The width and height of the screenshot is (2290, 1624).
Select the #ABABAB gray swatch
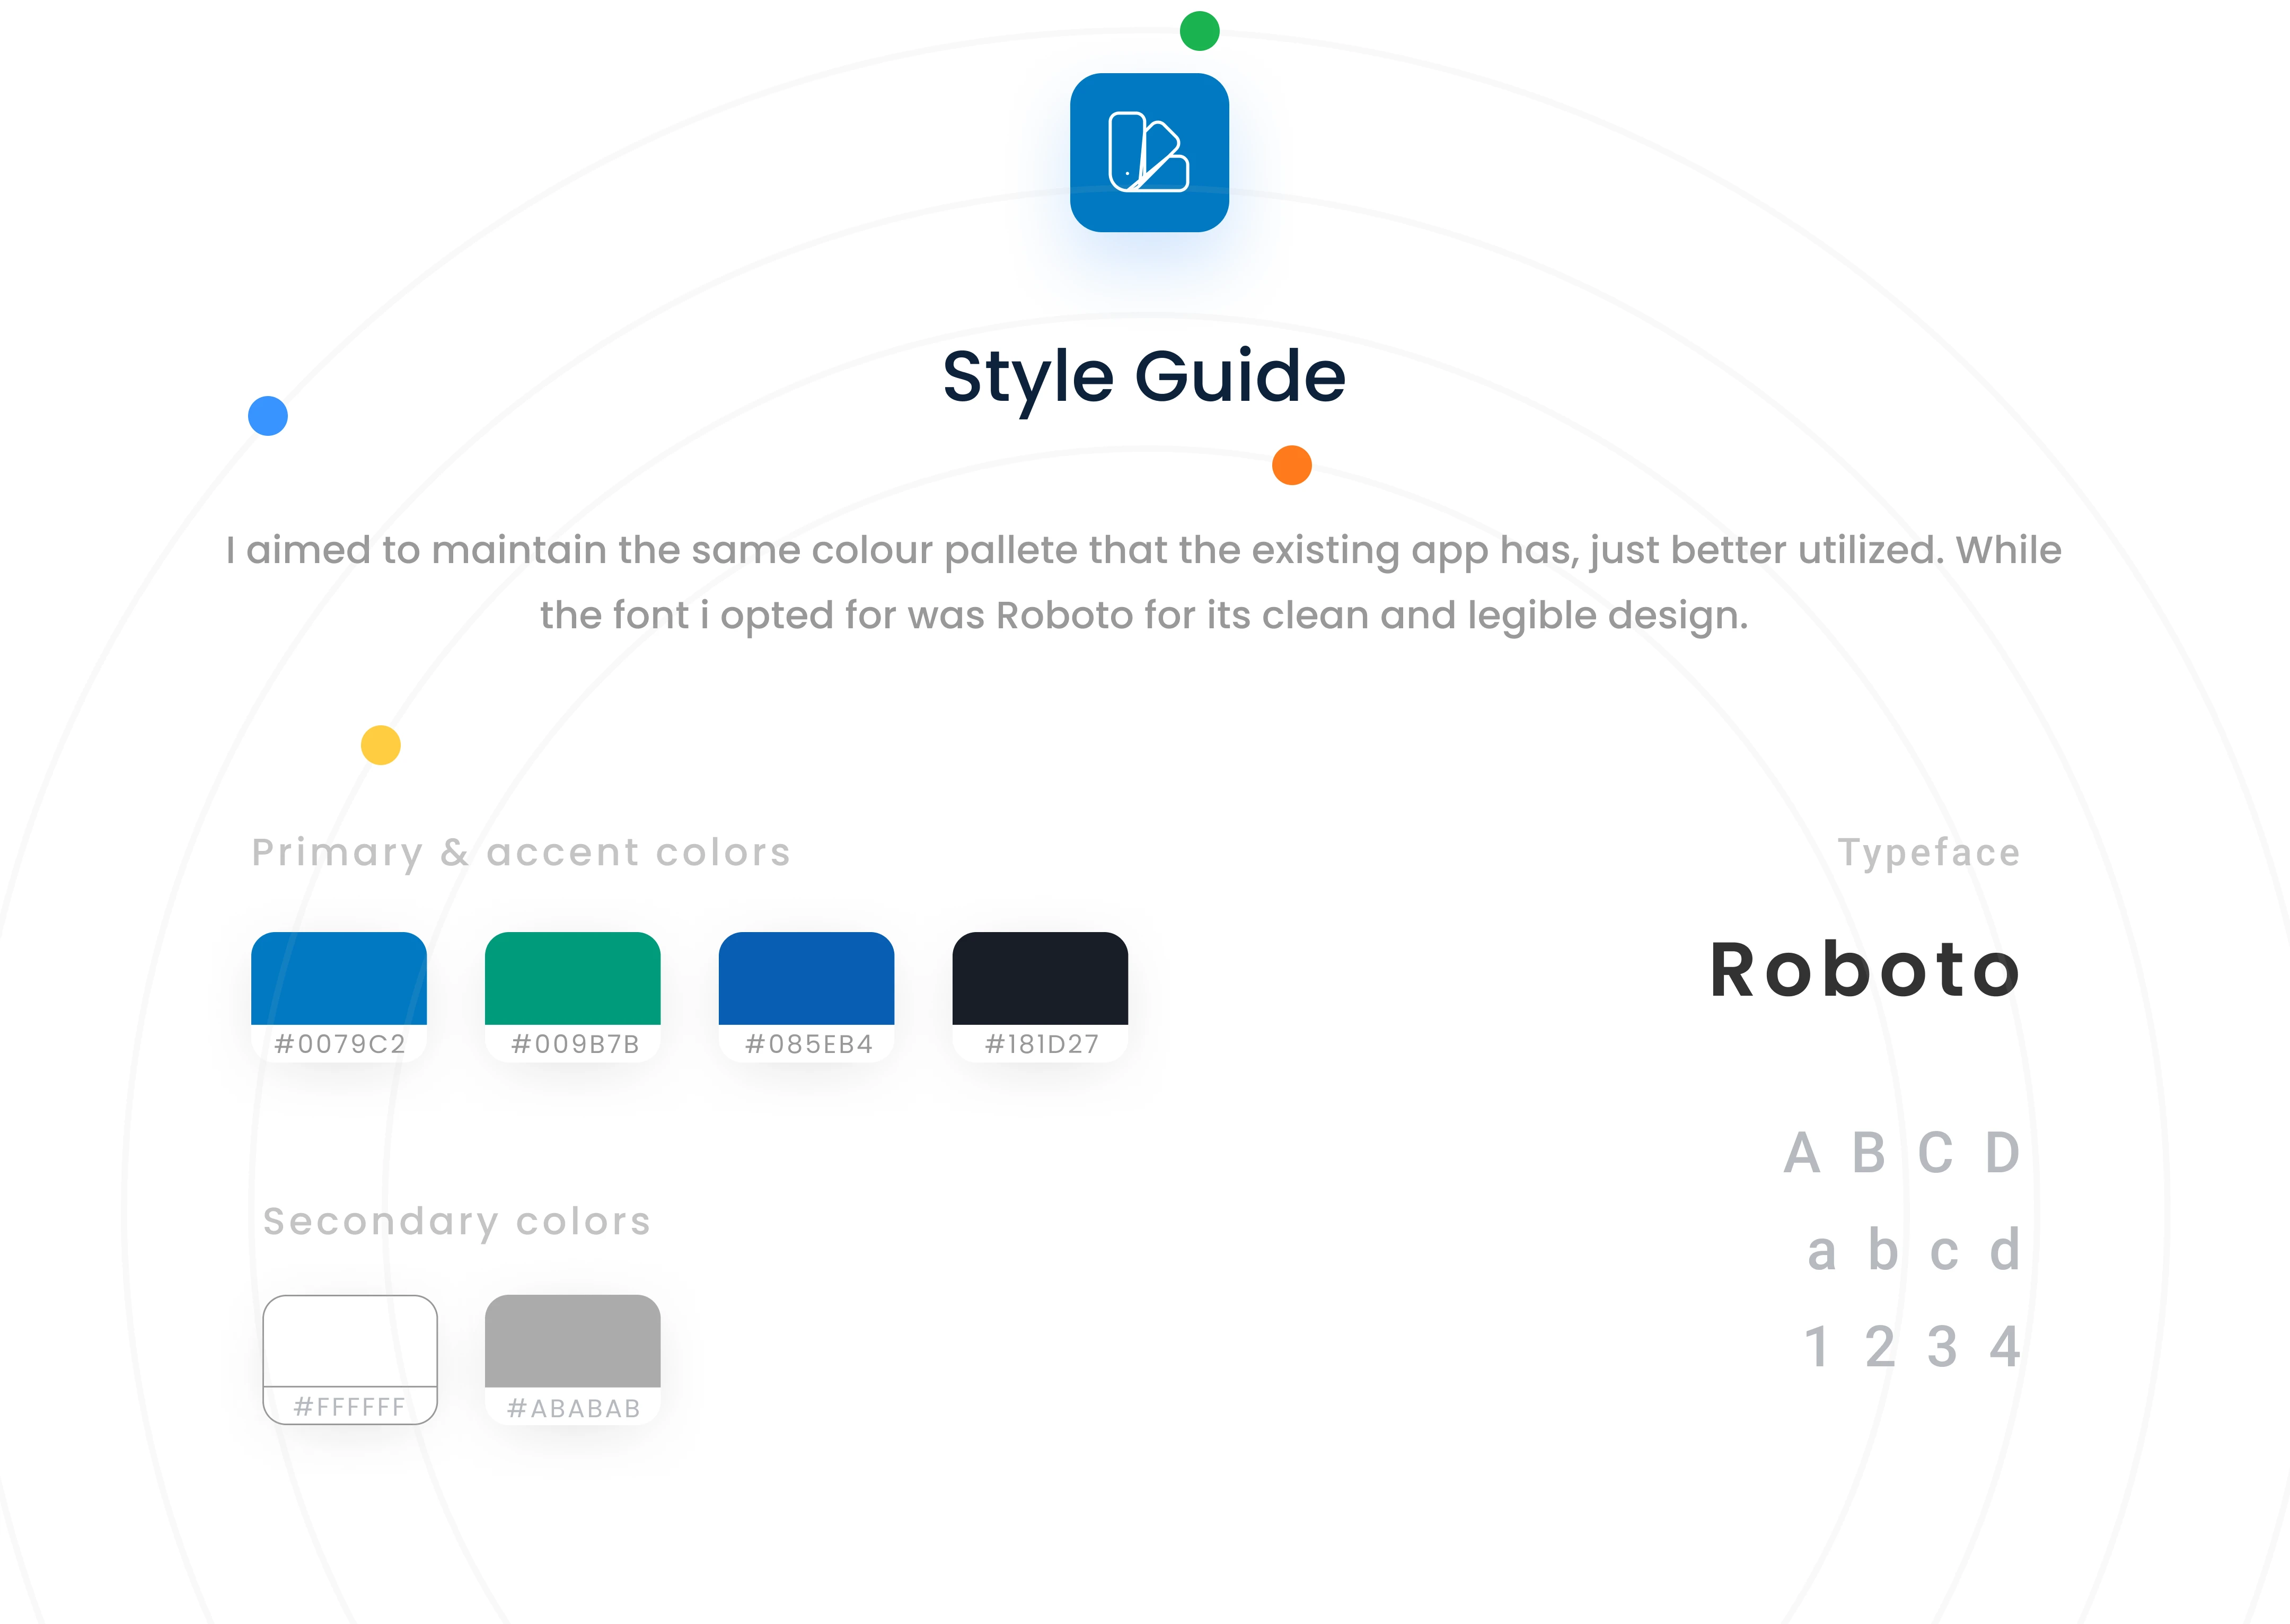pos(572,1343)
